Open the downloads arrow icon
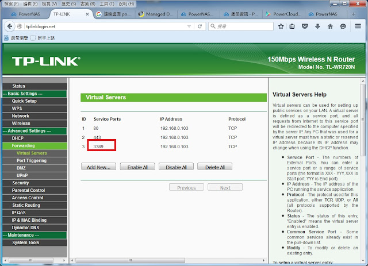368x266 pixels. pos(317,26)
